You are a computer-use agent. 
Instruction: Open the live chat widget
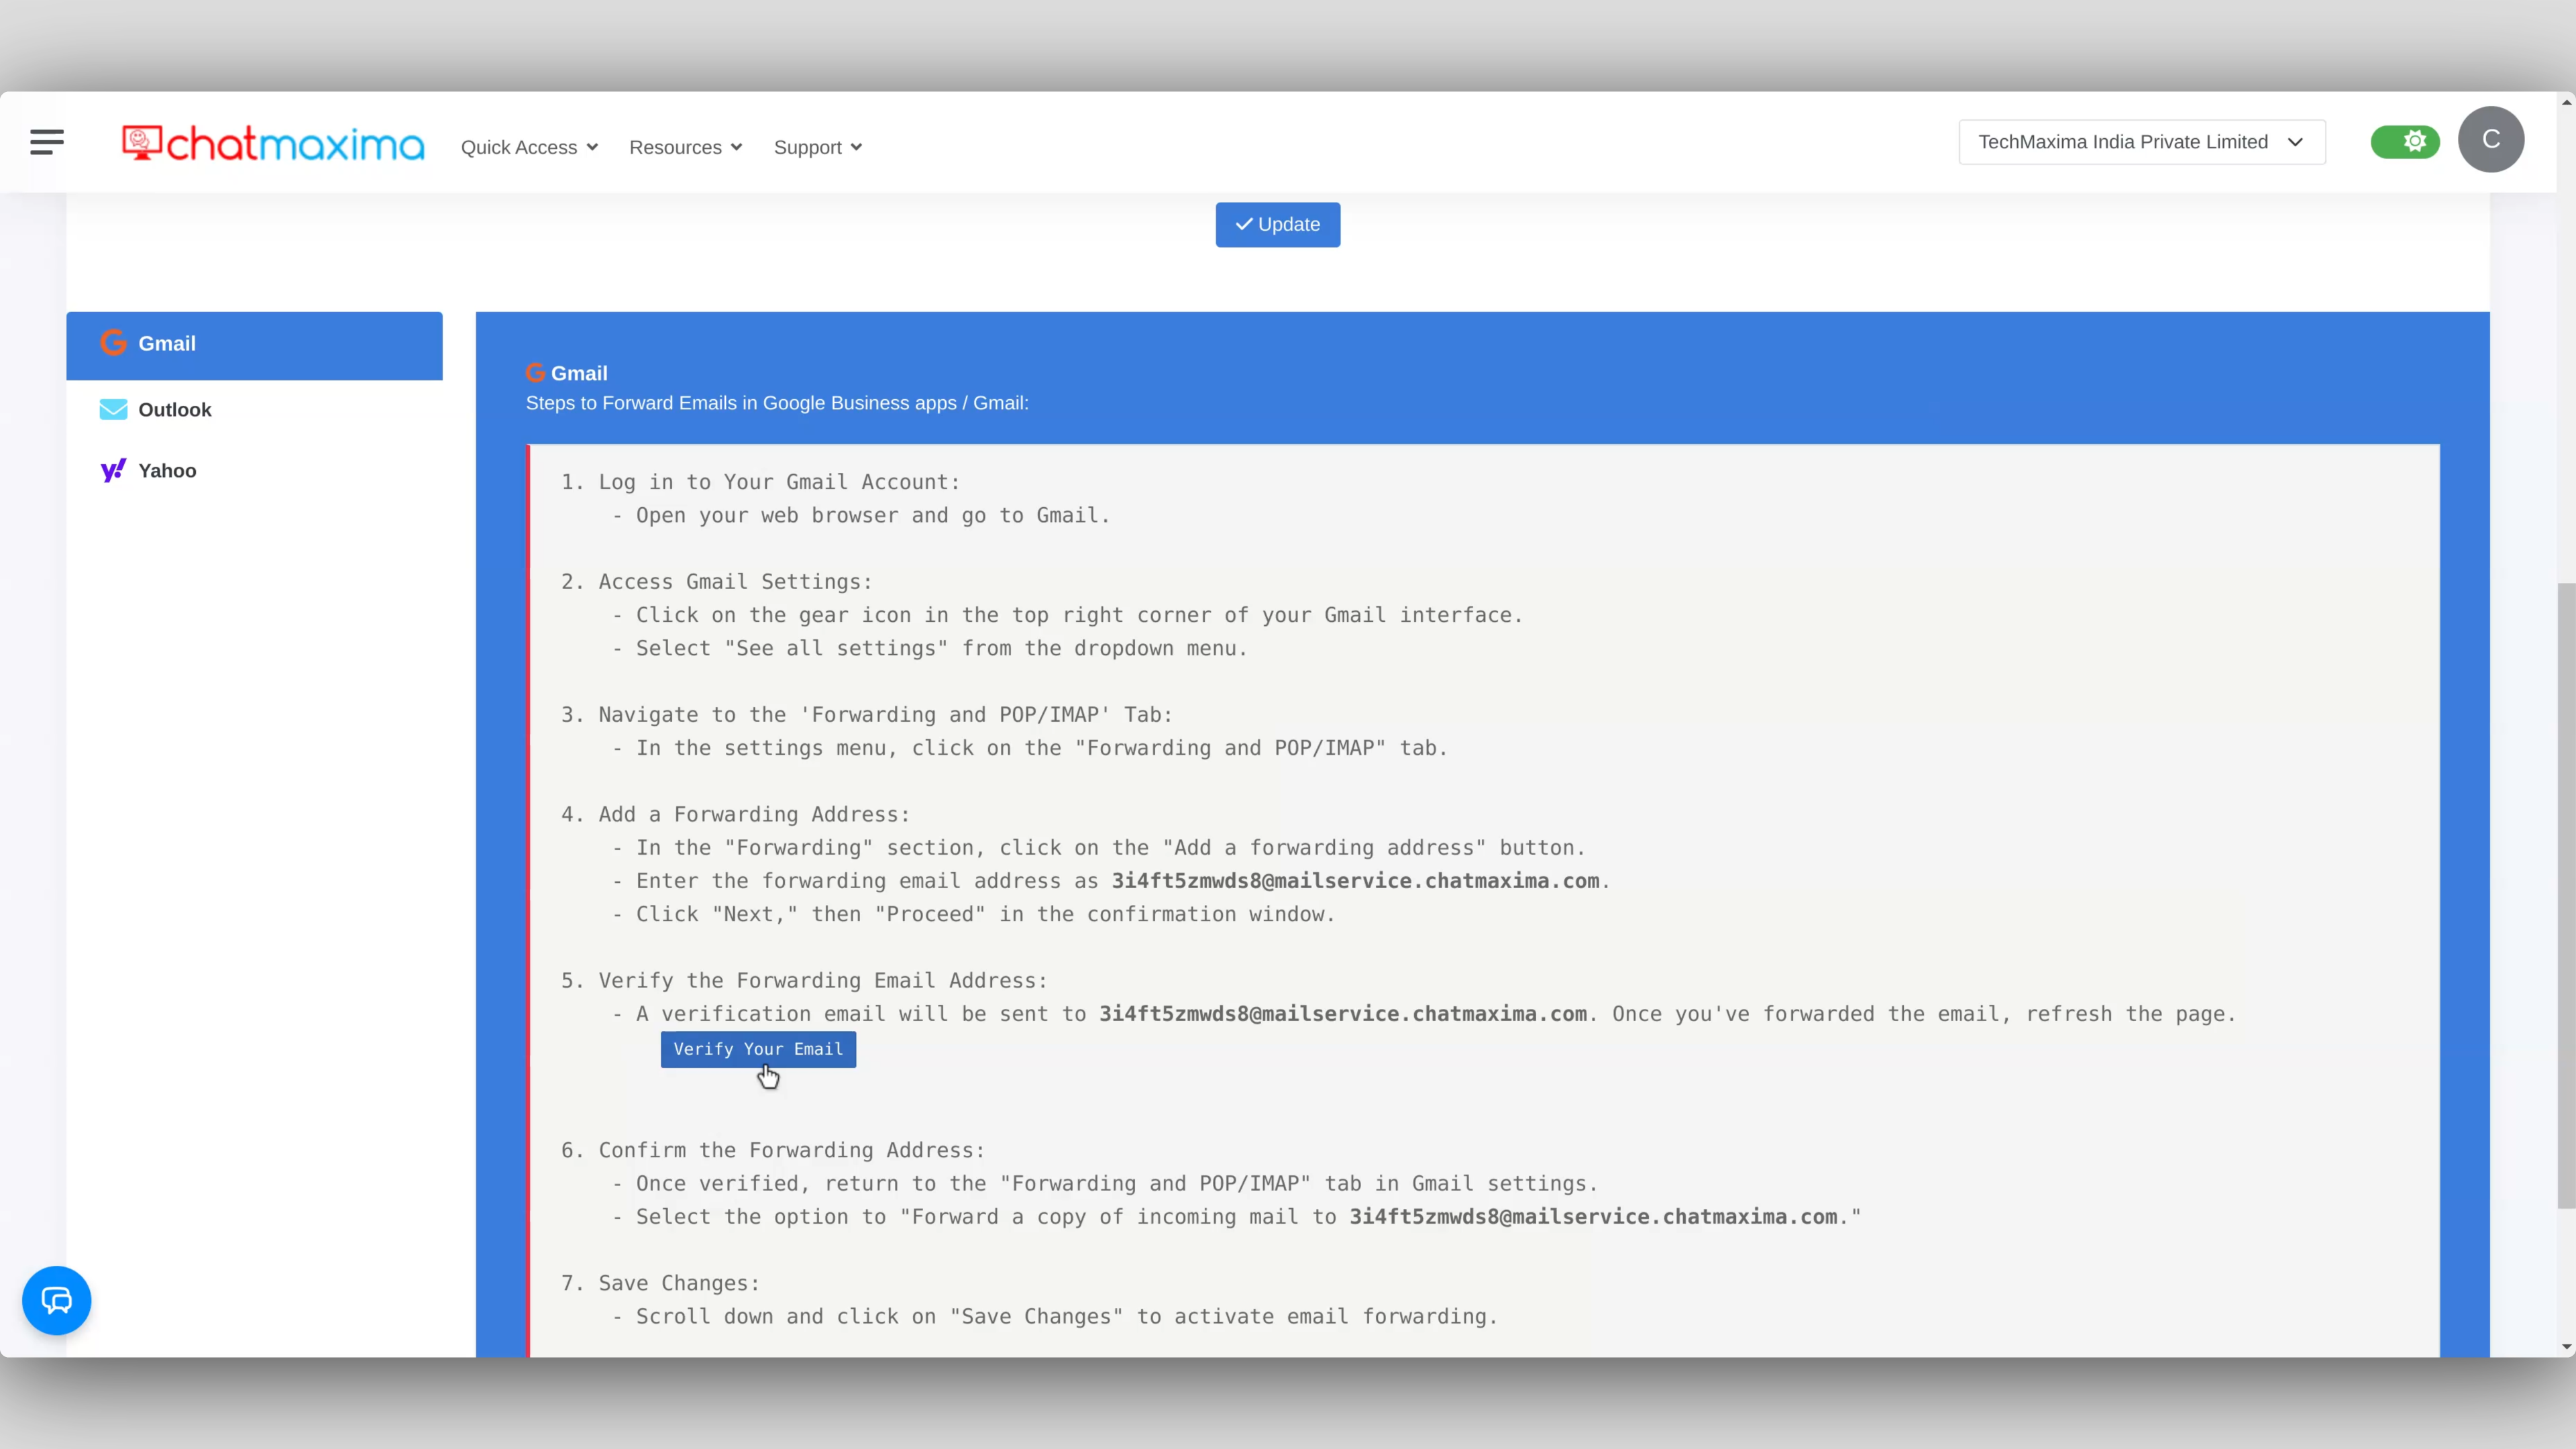point(57,1300)
